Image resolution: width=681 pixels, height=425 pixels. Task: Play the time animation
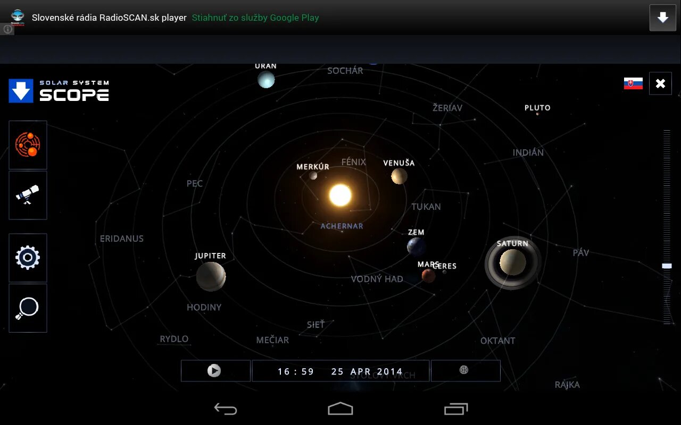click(215, 371)
